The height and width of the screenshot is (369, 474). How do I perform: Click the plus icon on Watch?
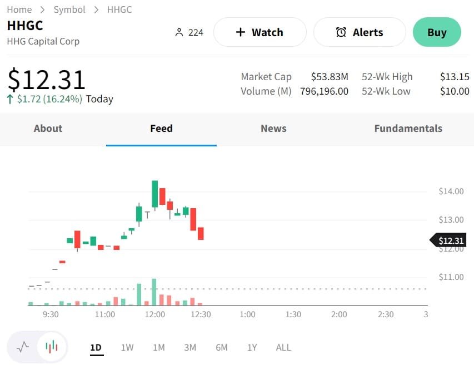[240, 32]
